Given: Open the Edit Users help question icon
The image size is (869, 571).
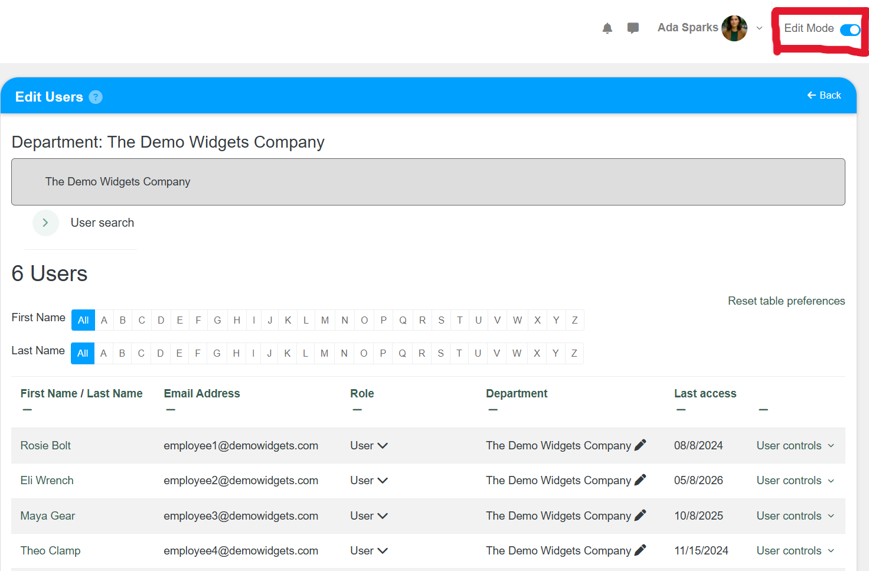Looking at the screenshot, I should tap(96, 97).
